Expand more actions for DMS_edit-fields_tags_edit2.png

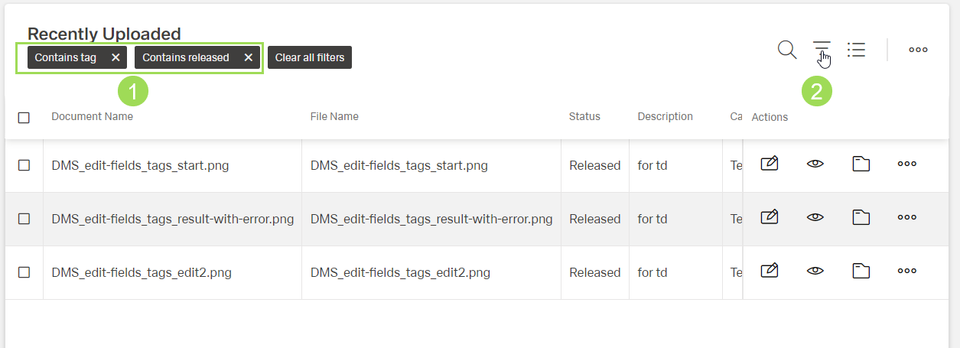pyautogui.click(x=907, y=271)
